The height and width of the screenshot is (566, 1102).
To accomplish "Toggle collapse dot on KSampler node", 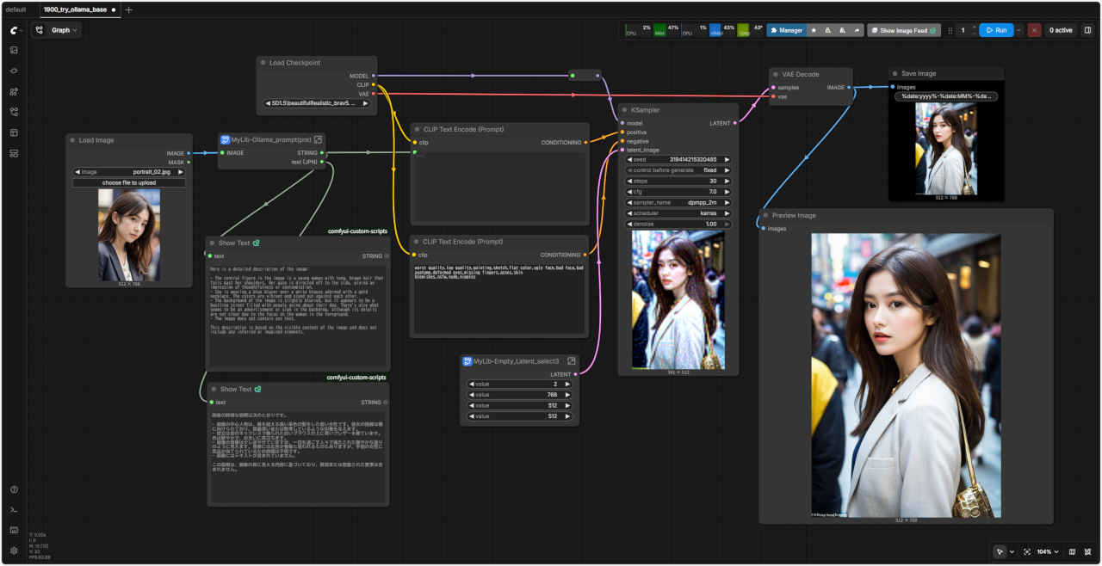I will coord(625,110).
